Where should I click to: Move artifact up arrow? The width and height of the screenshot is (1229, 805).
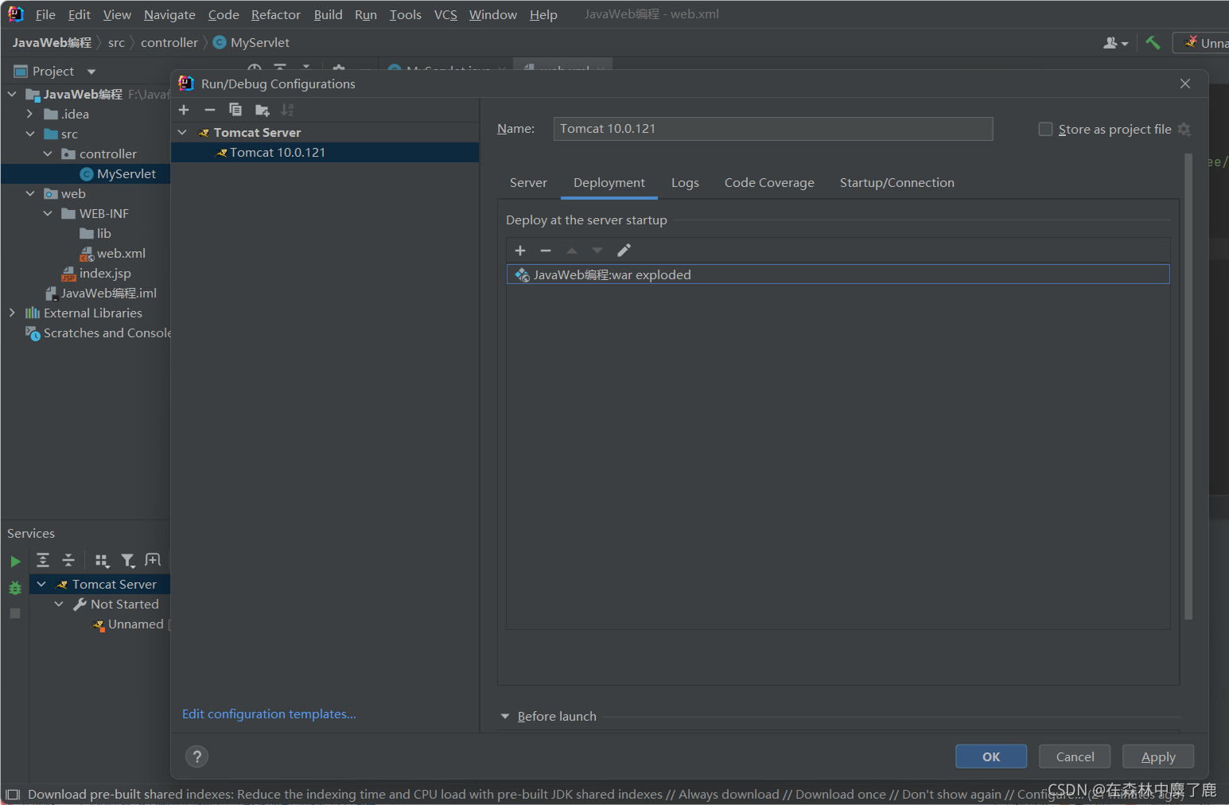point(572,251)
